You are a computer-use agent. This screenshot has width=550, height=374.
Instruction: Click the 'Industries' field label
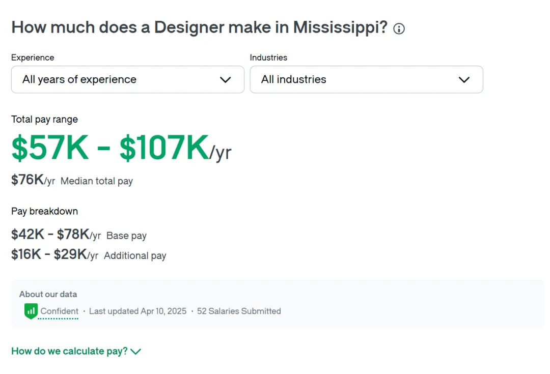[268, 57]
